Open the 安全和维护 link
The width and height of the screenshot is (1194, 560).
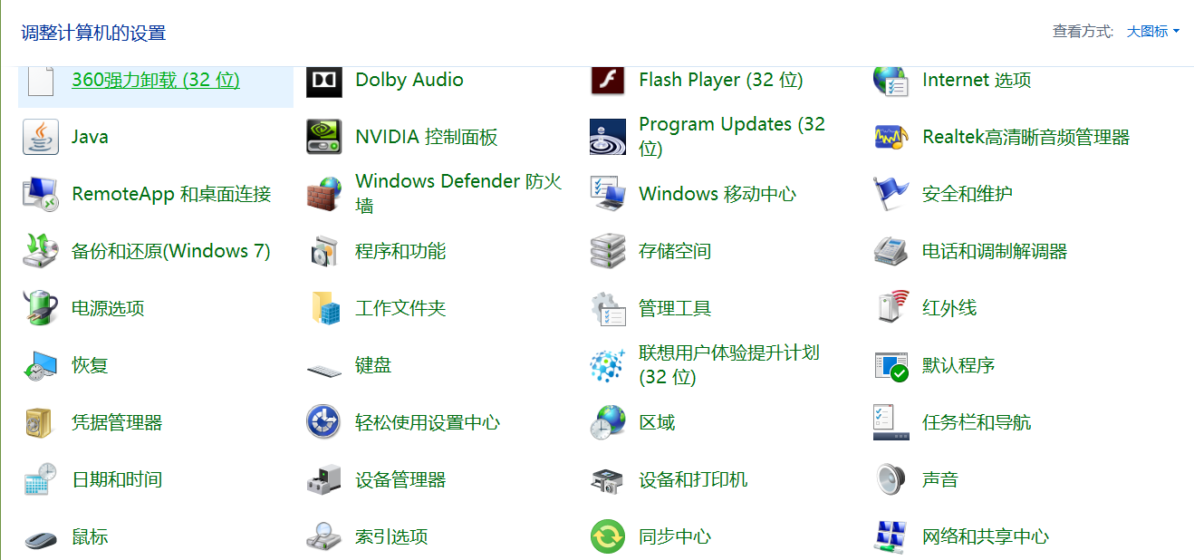click(x=968, y=194)
